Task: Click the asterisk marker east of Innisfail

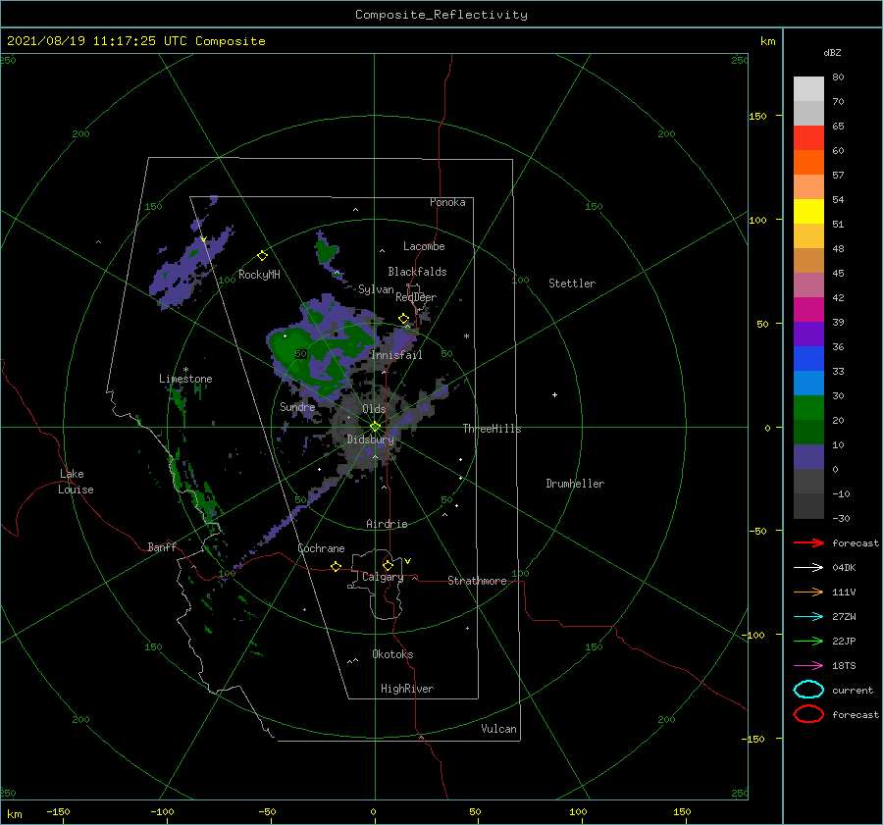Action: [466, 336]
